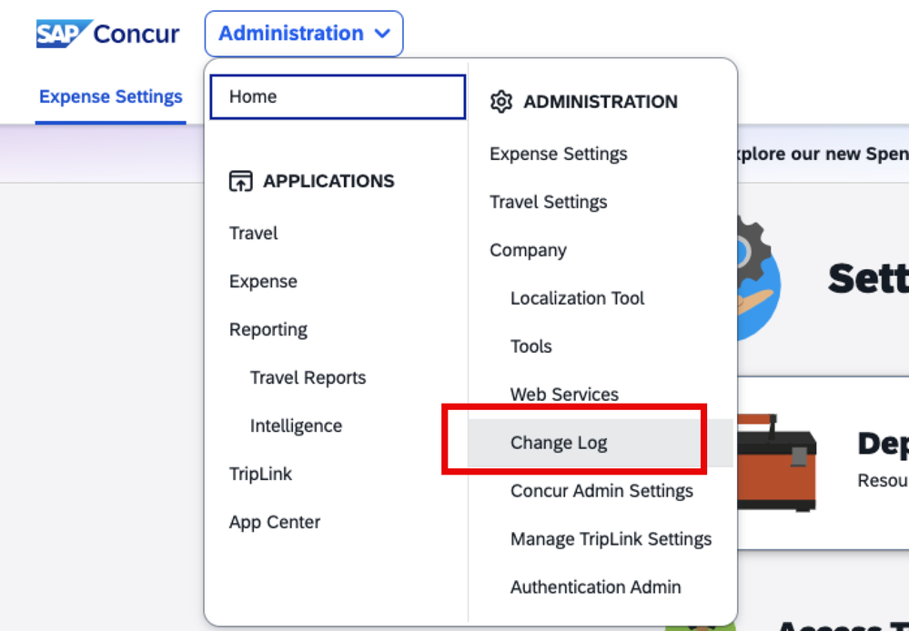This screenshot has height=631, width=909.
Task: Click the SAP Concur logo
Action: (x=107, y=35)
